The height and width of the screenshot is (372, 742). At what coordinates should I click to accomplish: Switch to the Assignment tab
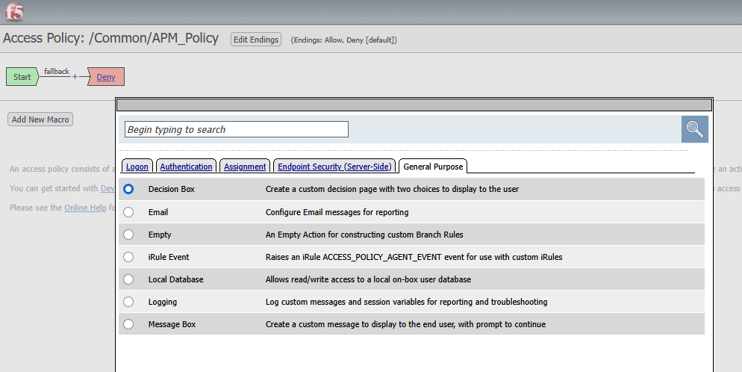tap(245, 166)
